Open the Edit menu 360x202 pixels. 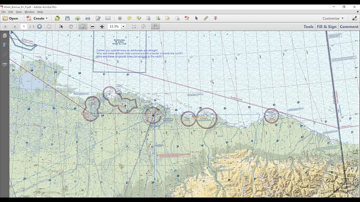pyautogui.click(x=11, y=12)
